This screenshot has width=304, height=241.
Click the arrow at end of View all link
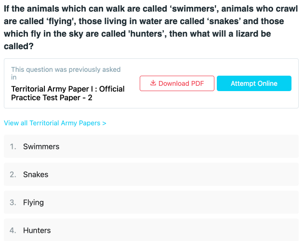[105, 123]
